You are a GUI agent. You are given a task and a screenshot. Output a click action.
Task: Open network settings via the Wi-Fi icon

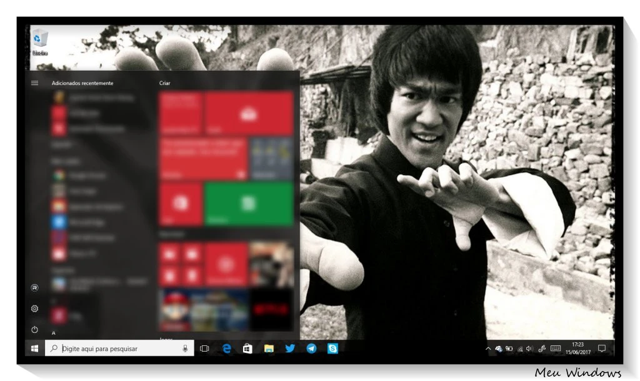coord(519,348)
